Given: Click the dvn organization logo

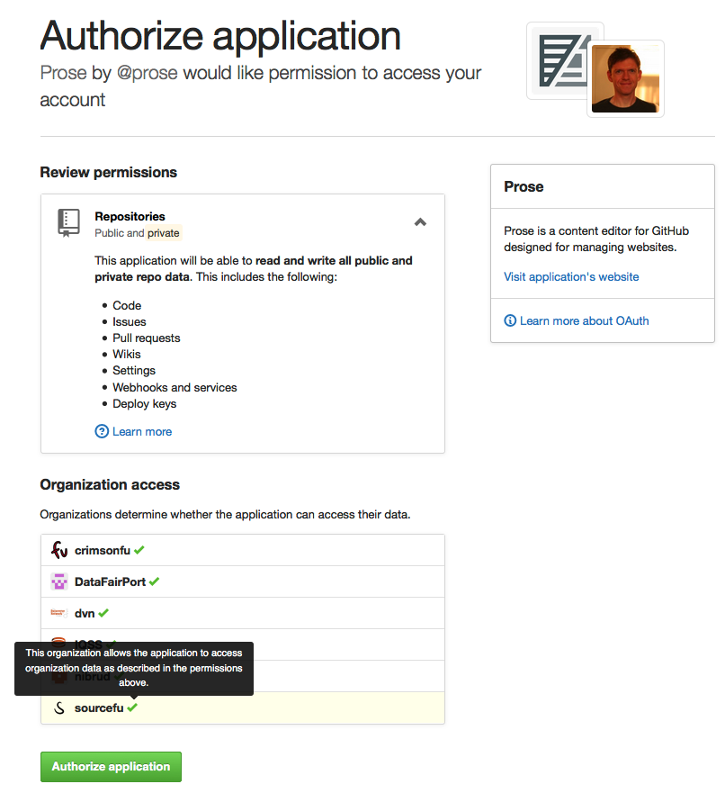Looking at the screenshot, I should (x=59, y=613).
